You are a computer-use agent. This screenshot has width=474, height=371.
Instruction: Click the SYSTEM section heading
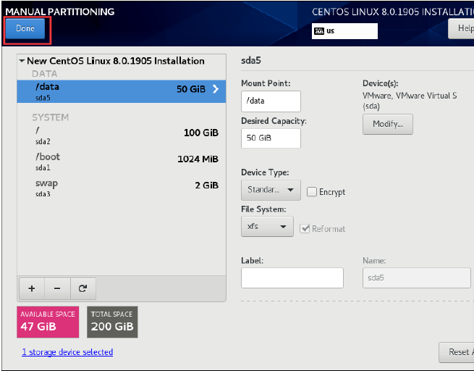click(51, 117)
